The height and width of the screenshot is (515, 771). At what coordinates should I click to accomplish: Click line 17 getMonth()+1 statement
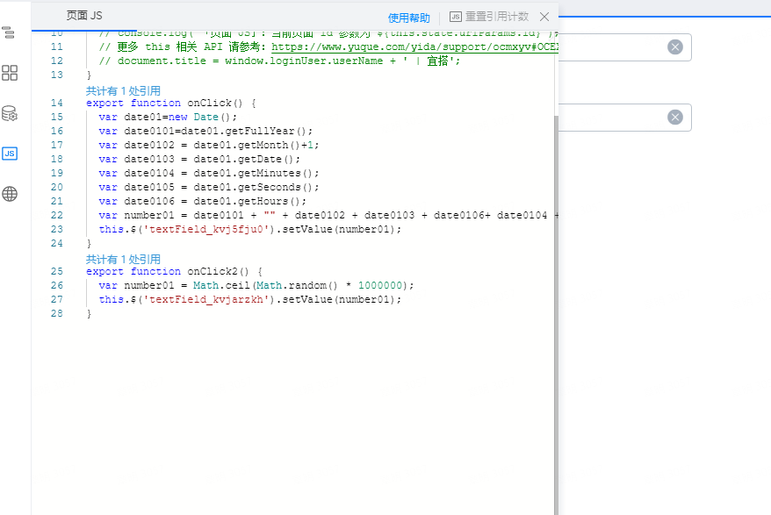click(208, 145)
